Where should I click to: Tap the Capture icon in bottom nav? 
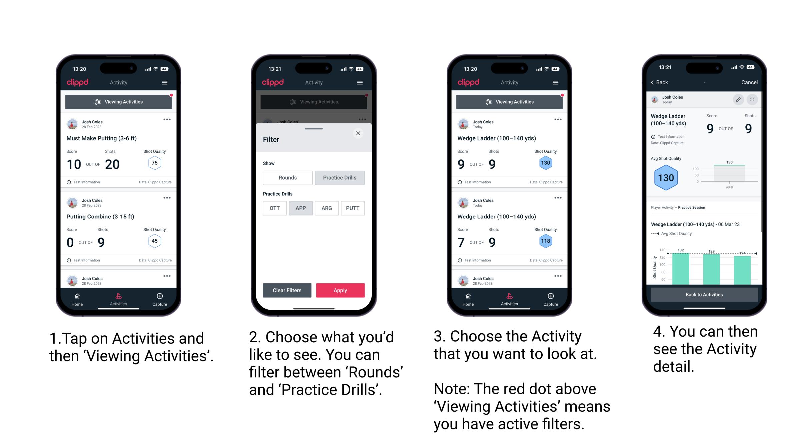coord(159,297)
